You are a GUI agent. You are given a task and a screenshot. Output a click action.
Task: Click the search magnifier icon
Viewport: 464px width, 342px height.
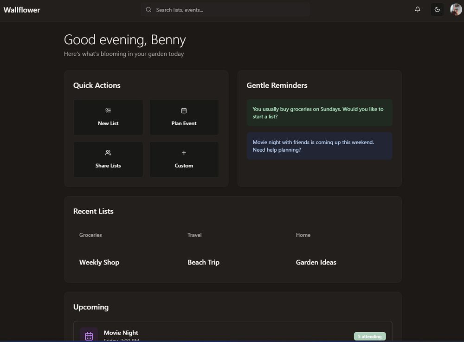148,10
